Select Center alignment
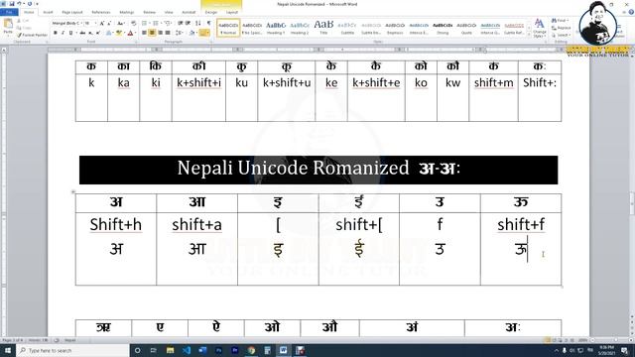Screen dimensions: 635x357 pyautogui.click(x=152, y=33)
